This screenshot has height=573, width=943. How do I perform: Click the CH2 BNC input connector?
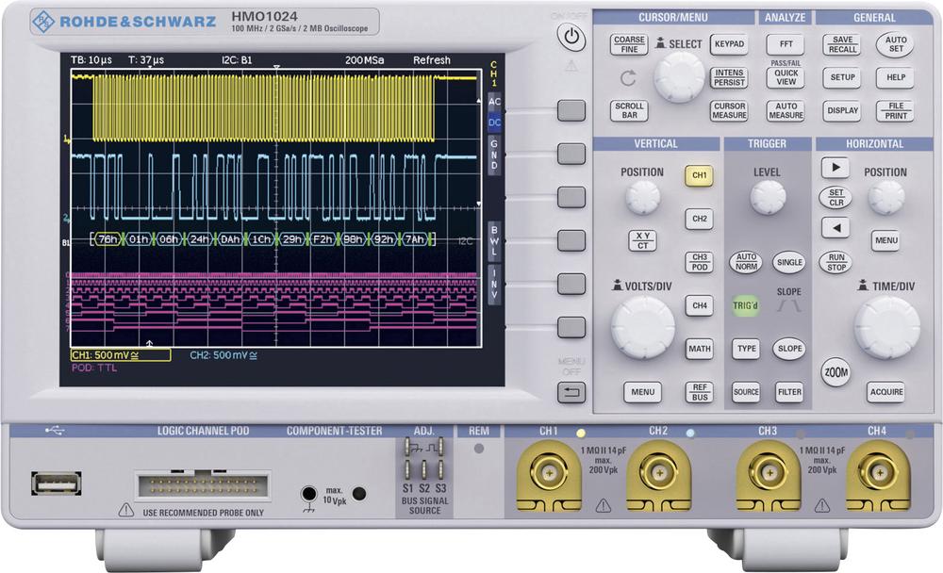click(x=658, y=472)
